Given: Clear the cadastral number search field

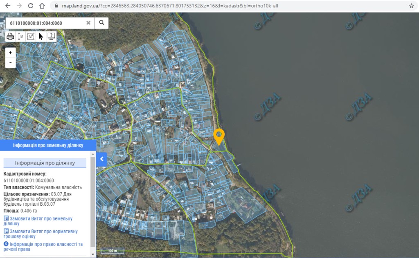Looking at the screenshot, I should point(88,23).
